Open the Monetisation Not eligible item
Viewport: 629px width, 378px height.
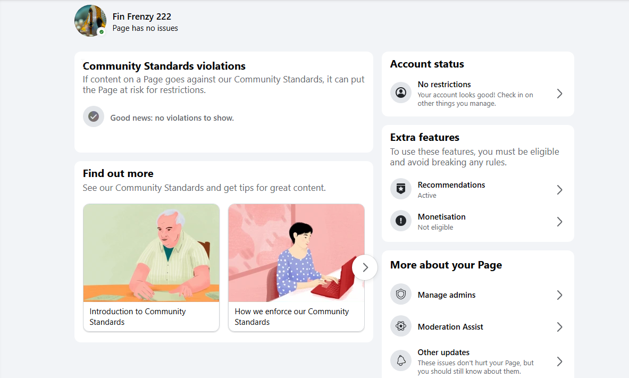478,222
